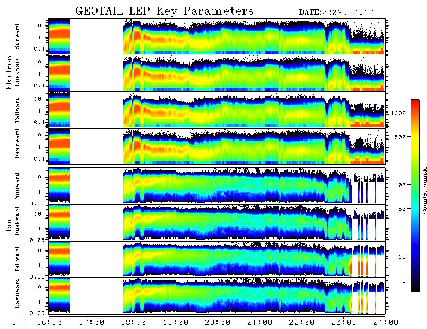Click the Ion Tailward spectrogram panel
Viewport: 427px width, 329px height.
click(x=217, y=259)
